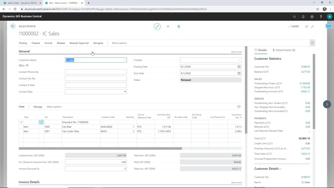Close the Sales Invoice browser tab
Viewport: 334px width, 188px height.
pyautogui.click(x=82, y=3)
